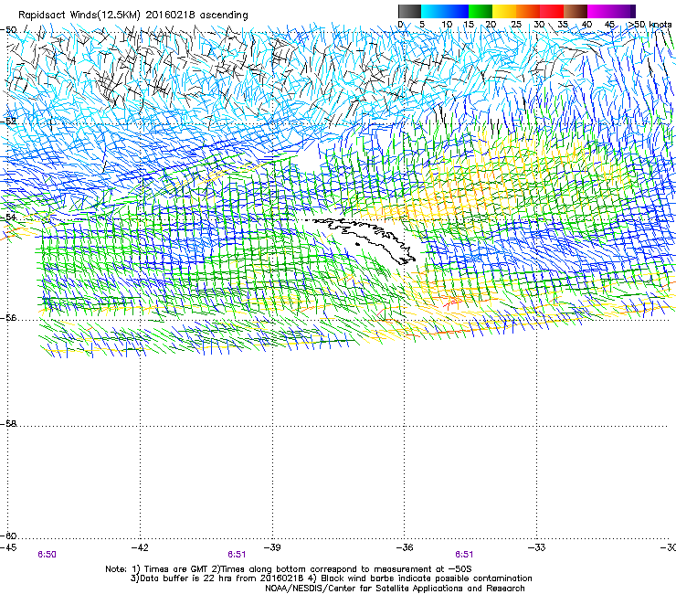The height and width of the screenshot is (594, 676).
Task: Click the legend tick label '40'
Action: 586,25
